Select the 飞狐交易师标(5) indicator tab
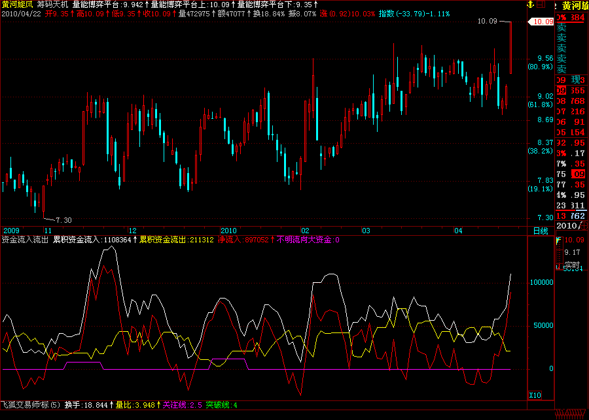 (x=30, y=405)
